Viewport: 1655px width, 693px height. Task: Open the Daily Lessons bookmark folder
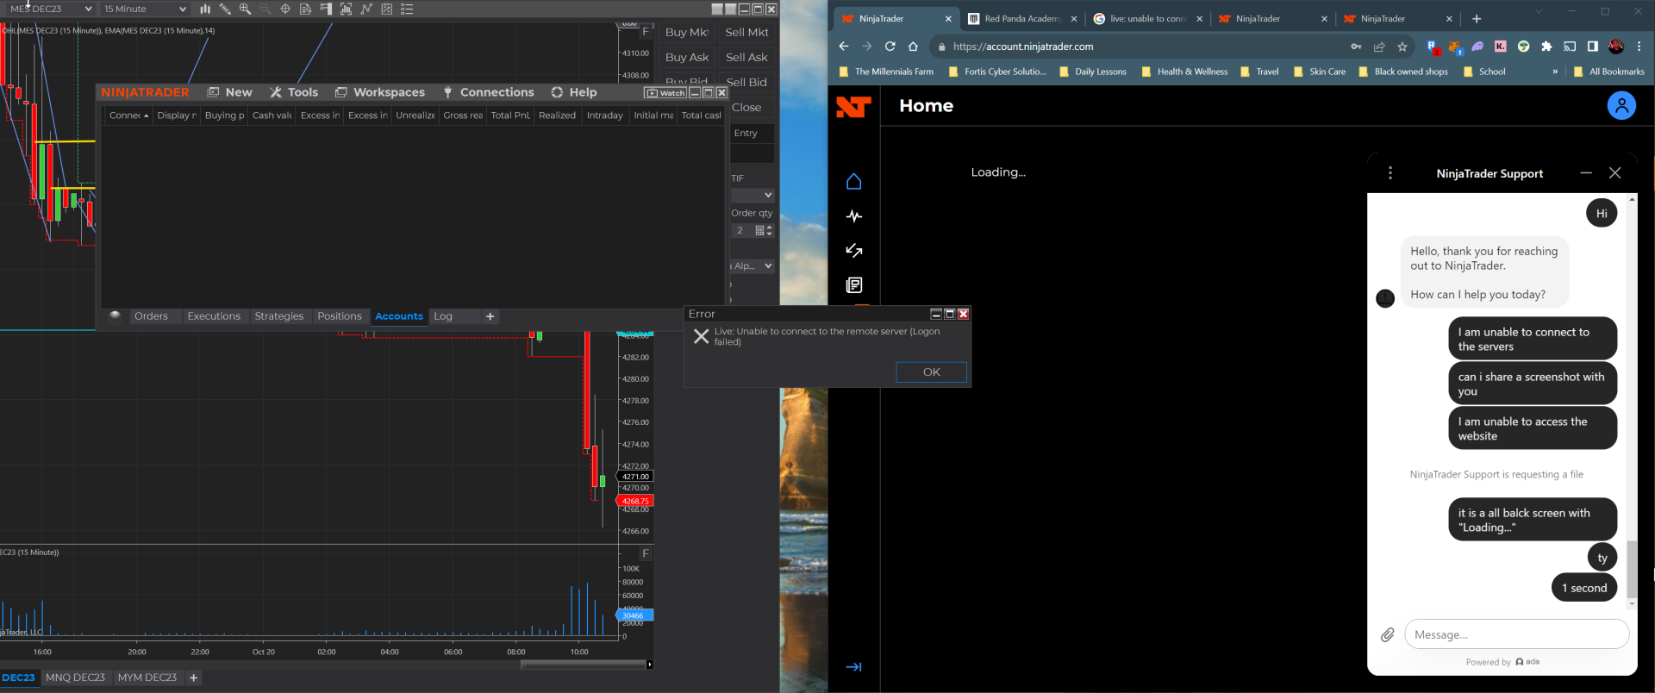pyautogui.click(x=1092, y=72)
